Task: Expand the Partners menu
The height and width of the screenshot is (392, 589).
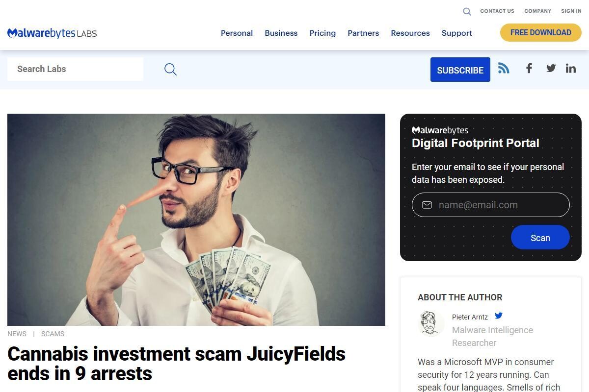Action: tap(363, 33)
